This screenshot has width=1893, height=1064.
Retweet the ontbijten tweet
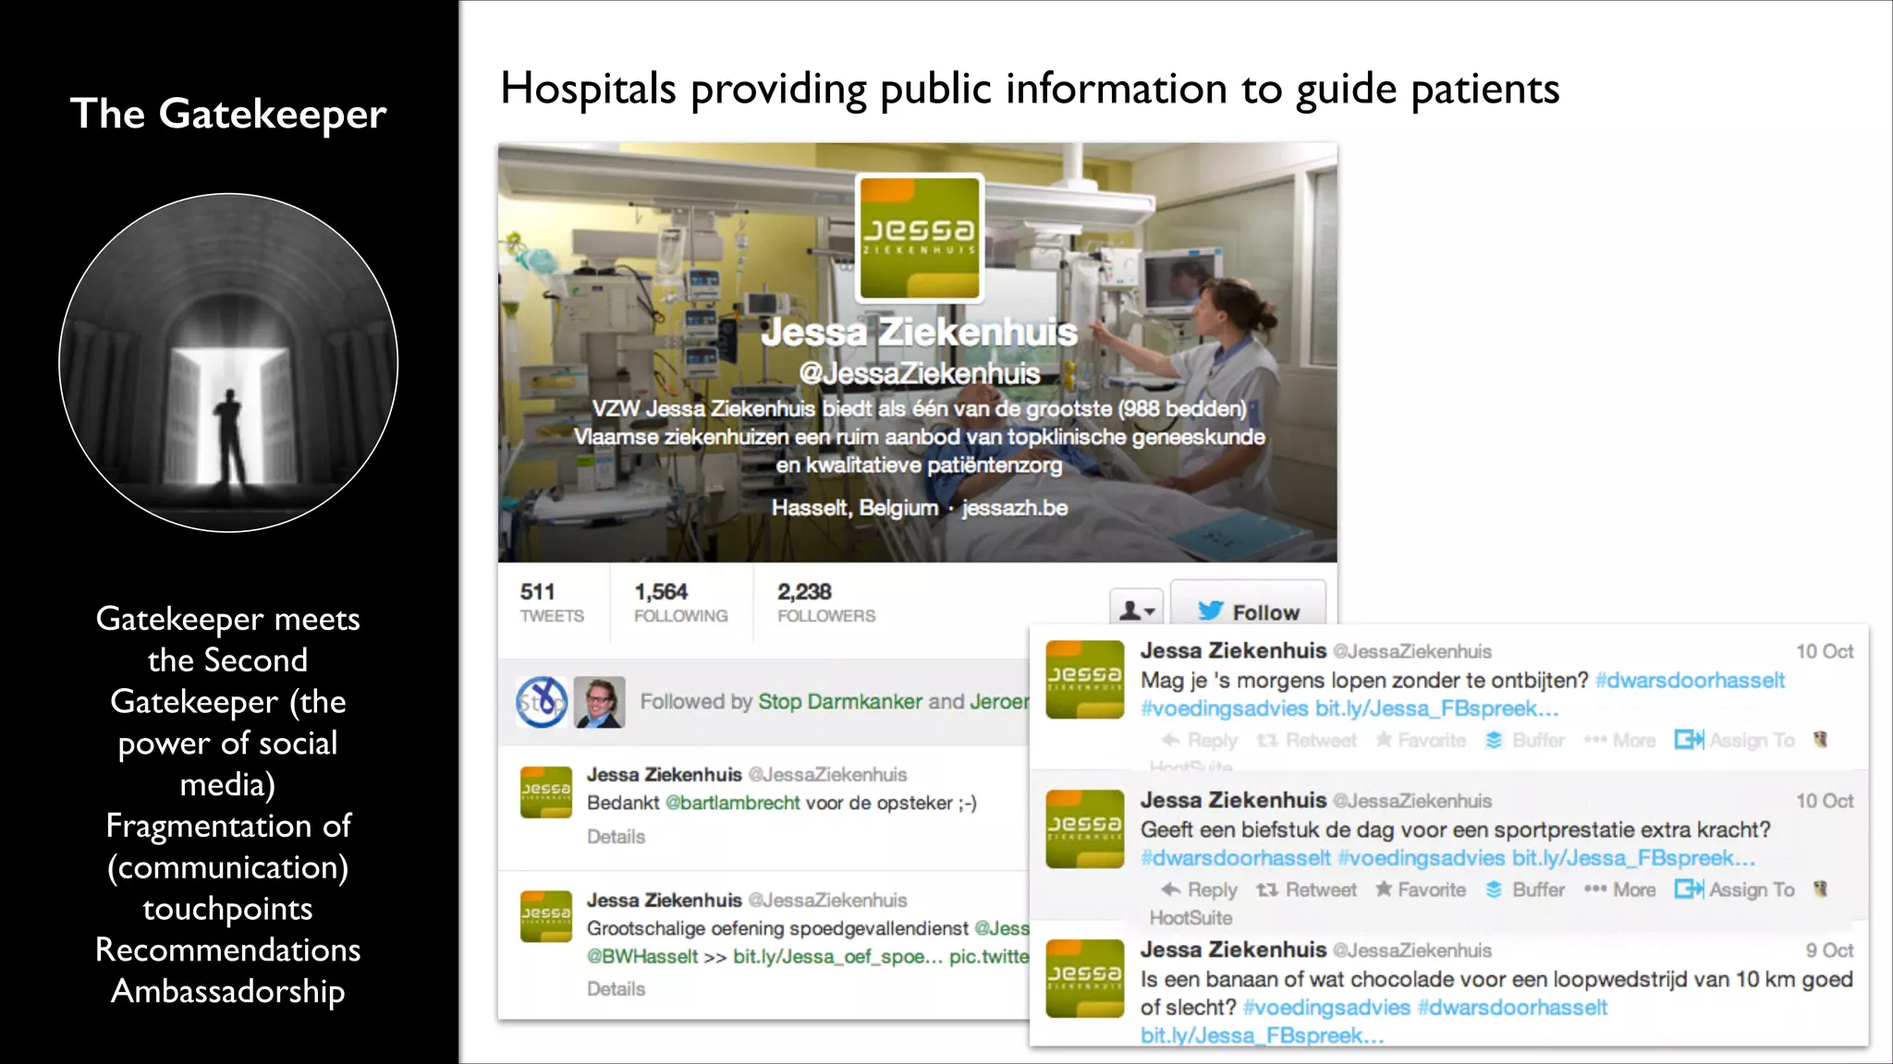1306,741
